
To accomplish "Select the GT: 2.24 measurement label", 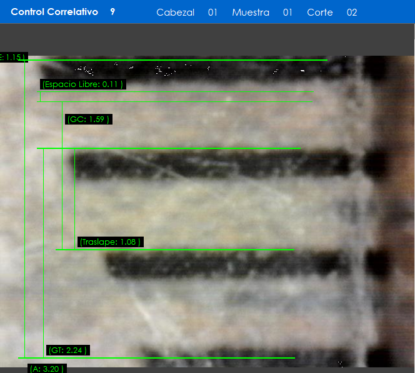I will tap(67, 350).
